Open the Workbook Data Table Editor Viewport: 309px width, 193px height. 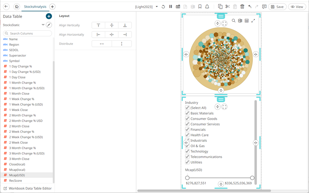point(27,188)
